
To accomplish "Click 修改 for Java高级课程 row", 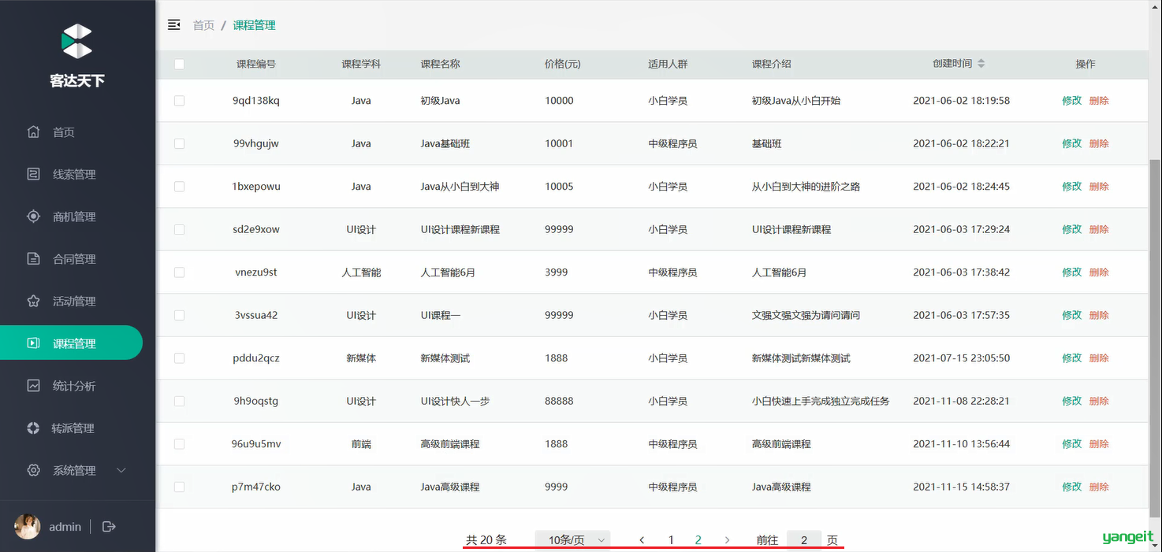I will (x=1071, y=487).
